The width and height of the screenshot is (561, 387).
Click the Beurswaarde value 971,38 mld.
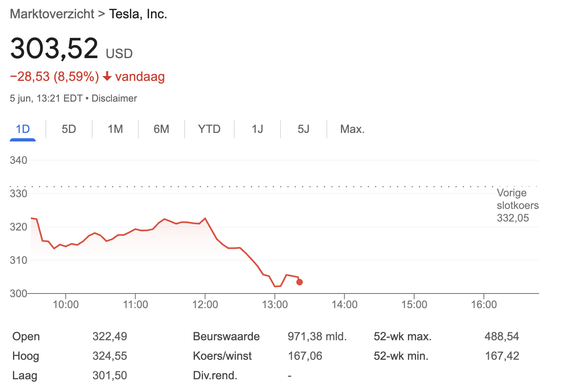click(x=317, y=337)
